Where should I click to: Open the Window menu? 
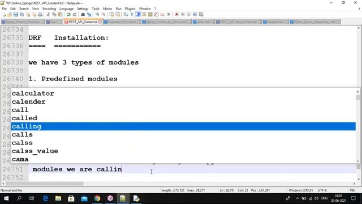(145, 8)
